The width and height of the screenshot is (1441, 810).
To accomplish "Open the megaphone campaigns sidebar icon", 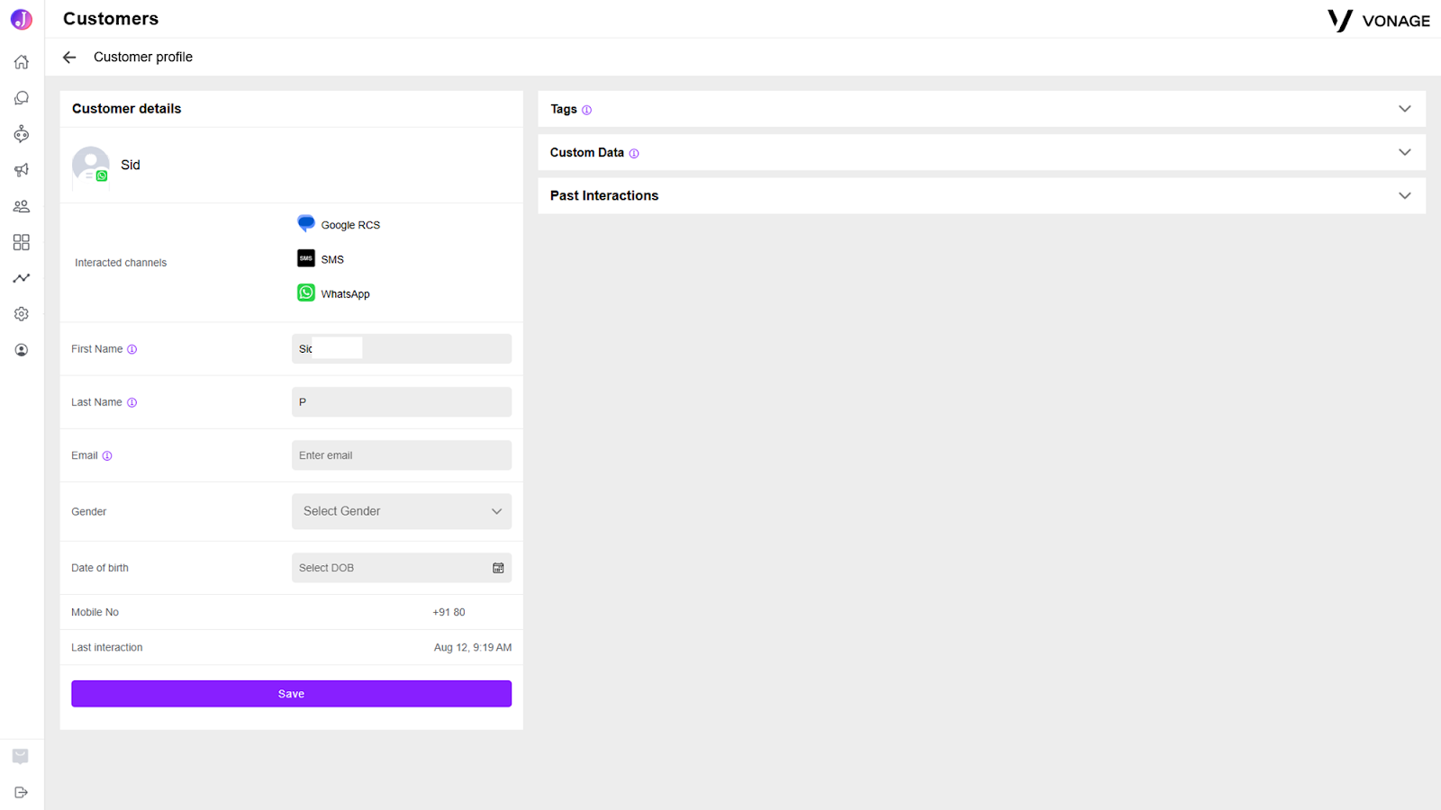I will [22, 170].
